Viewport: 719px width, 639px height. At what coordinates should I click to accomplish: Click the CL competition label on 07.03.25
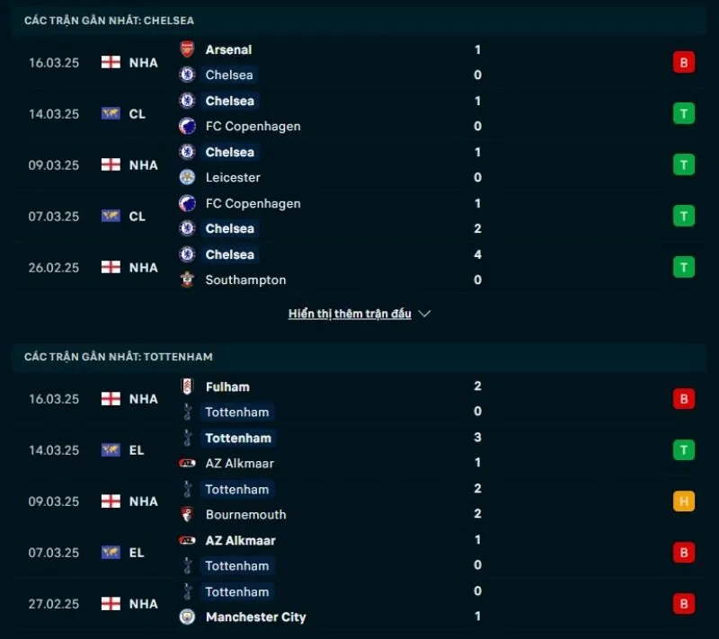click(137, 216)
